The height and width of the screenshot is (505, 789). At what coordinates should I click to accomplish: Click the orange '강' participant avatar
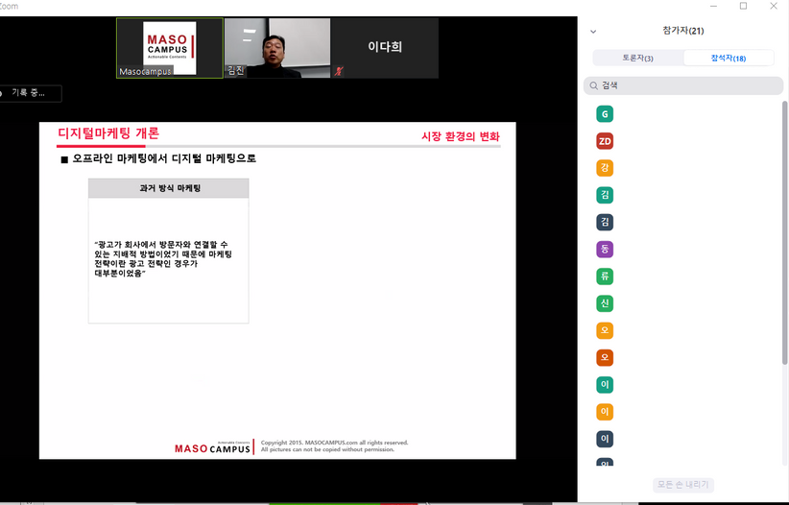click(x=605, y=168)
